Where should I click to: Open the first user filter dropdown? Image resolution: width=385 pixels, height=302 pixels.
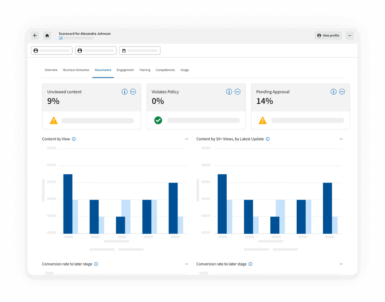(x=52, y=51)
